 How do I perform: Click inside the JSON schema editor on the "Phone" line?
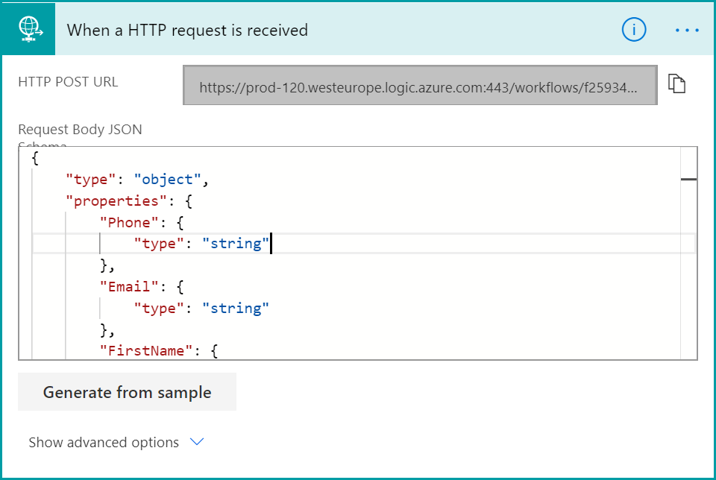point(142,223)
